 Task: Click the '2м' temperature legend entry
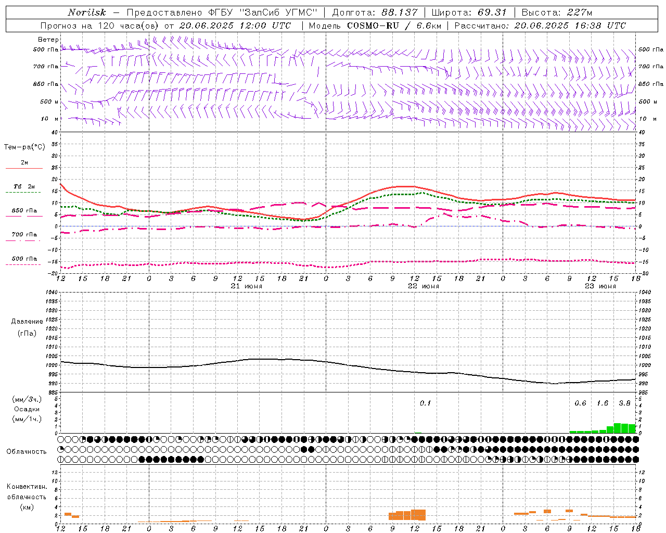pos(24,163)
